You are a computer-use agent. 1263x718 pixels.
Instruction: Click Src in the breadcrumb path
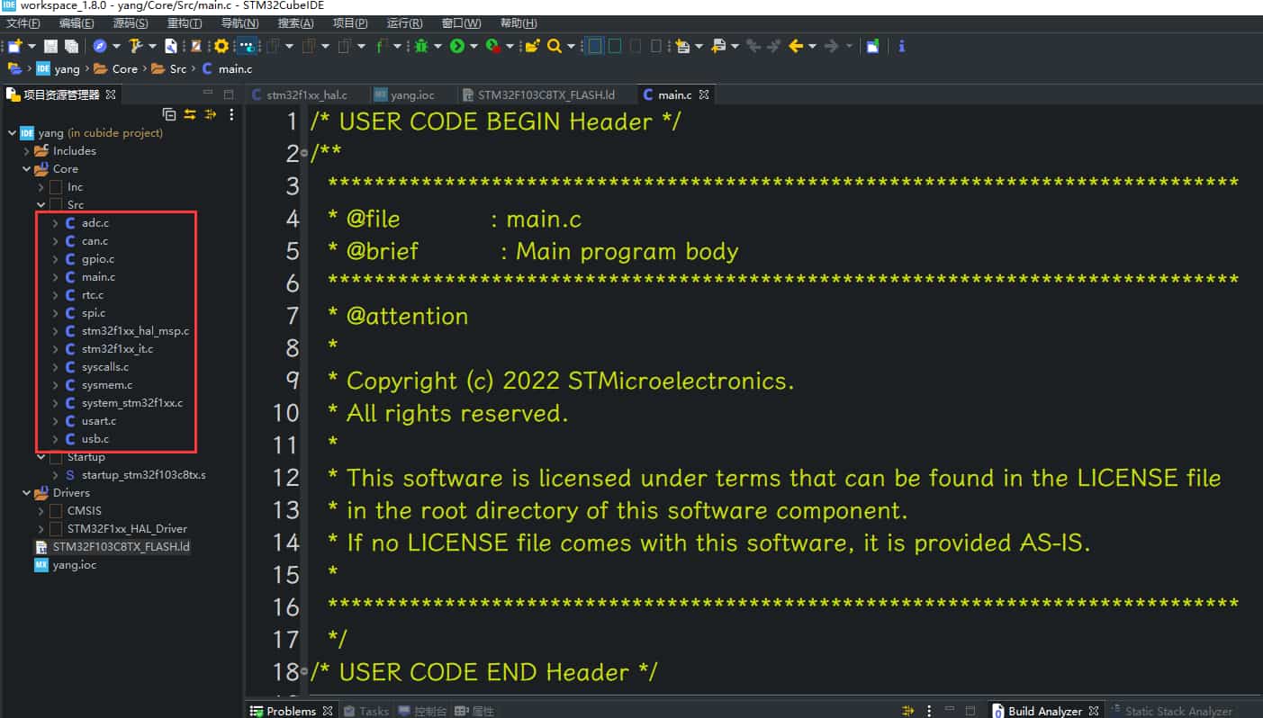click(x=177, y=68)
